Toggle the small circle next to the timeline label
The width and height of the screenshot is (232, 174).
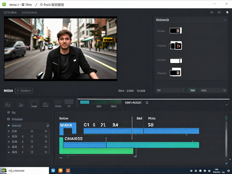point(147,103)
